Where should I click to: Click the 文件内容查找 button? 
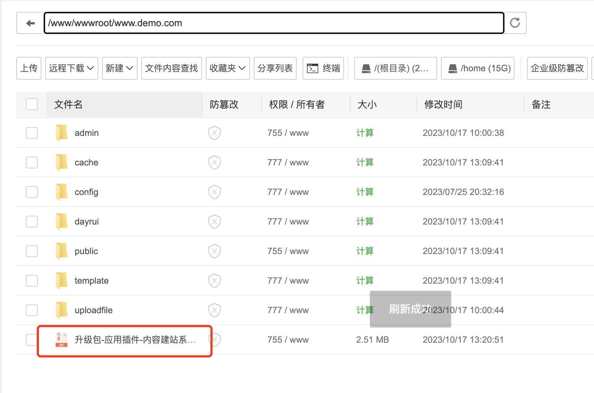click(172, 68)
